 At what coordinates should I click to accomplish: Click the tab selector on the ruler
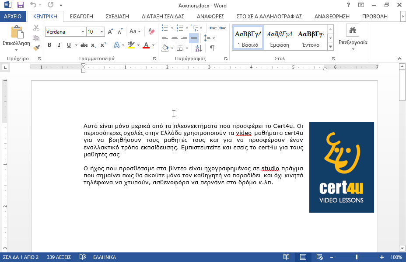5,68
